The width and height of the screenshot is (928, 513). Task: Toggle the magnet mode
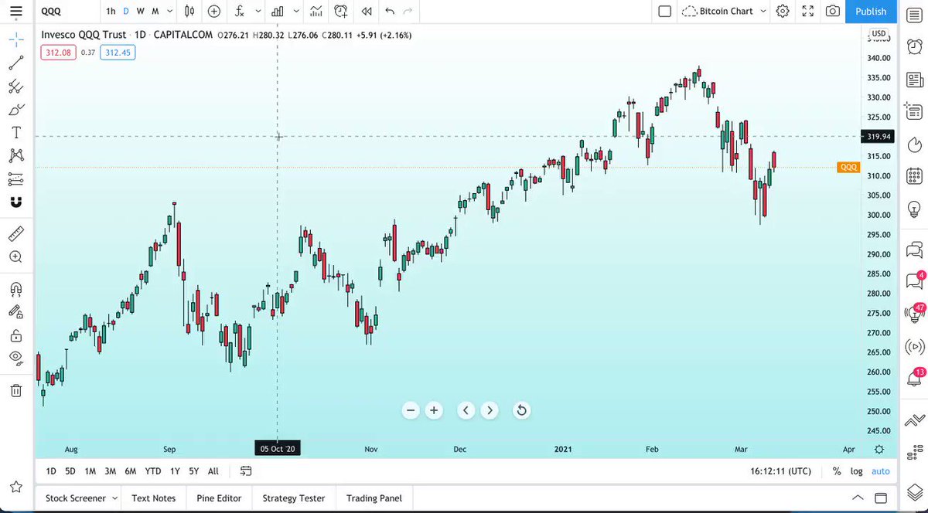16,289
